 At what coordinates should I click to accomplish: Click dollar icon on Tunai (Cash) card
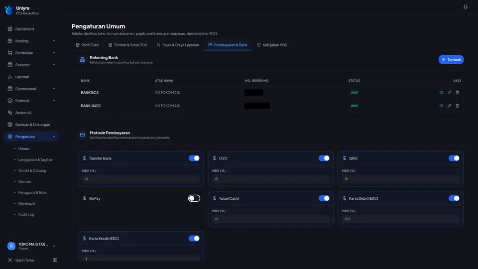(x=214, y=198)
